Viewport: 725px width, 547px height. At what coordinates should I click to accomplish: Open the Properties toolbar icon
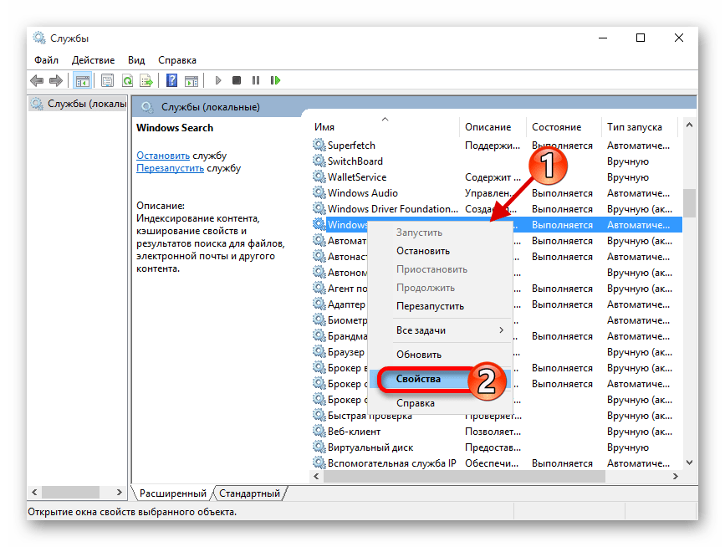point(107,81)
